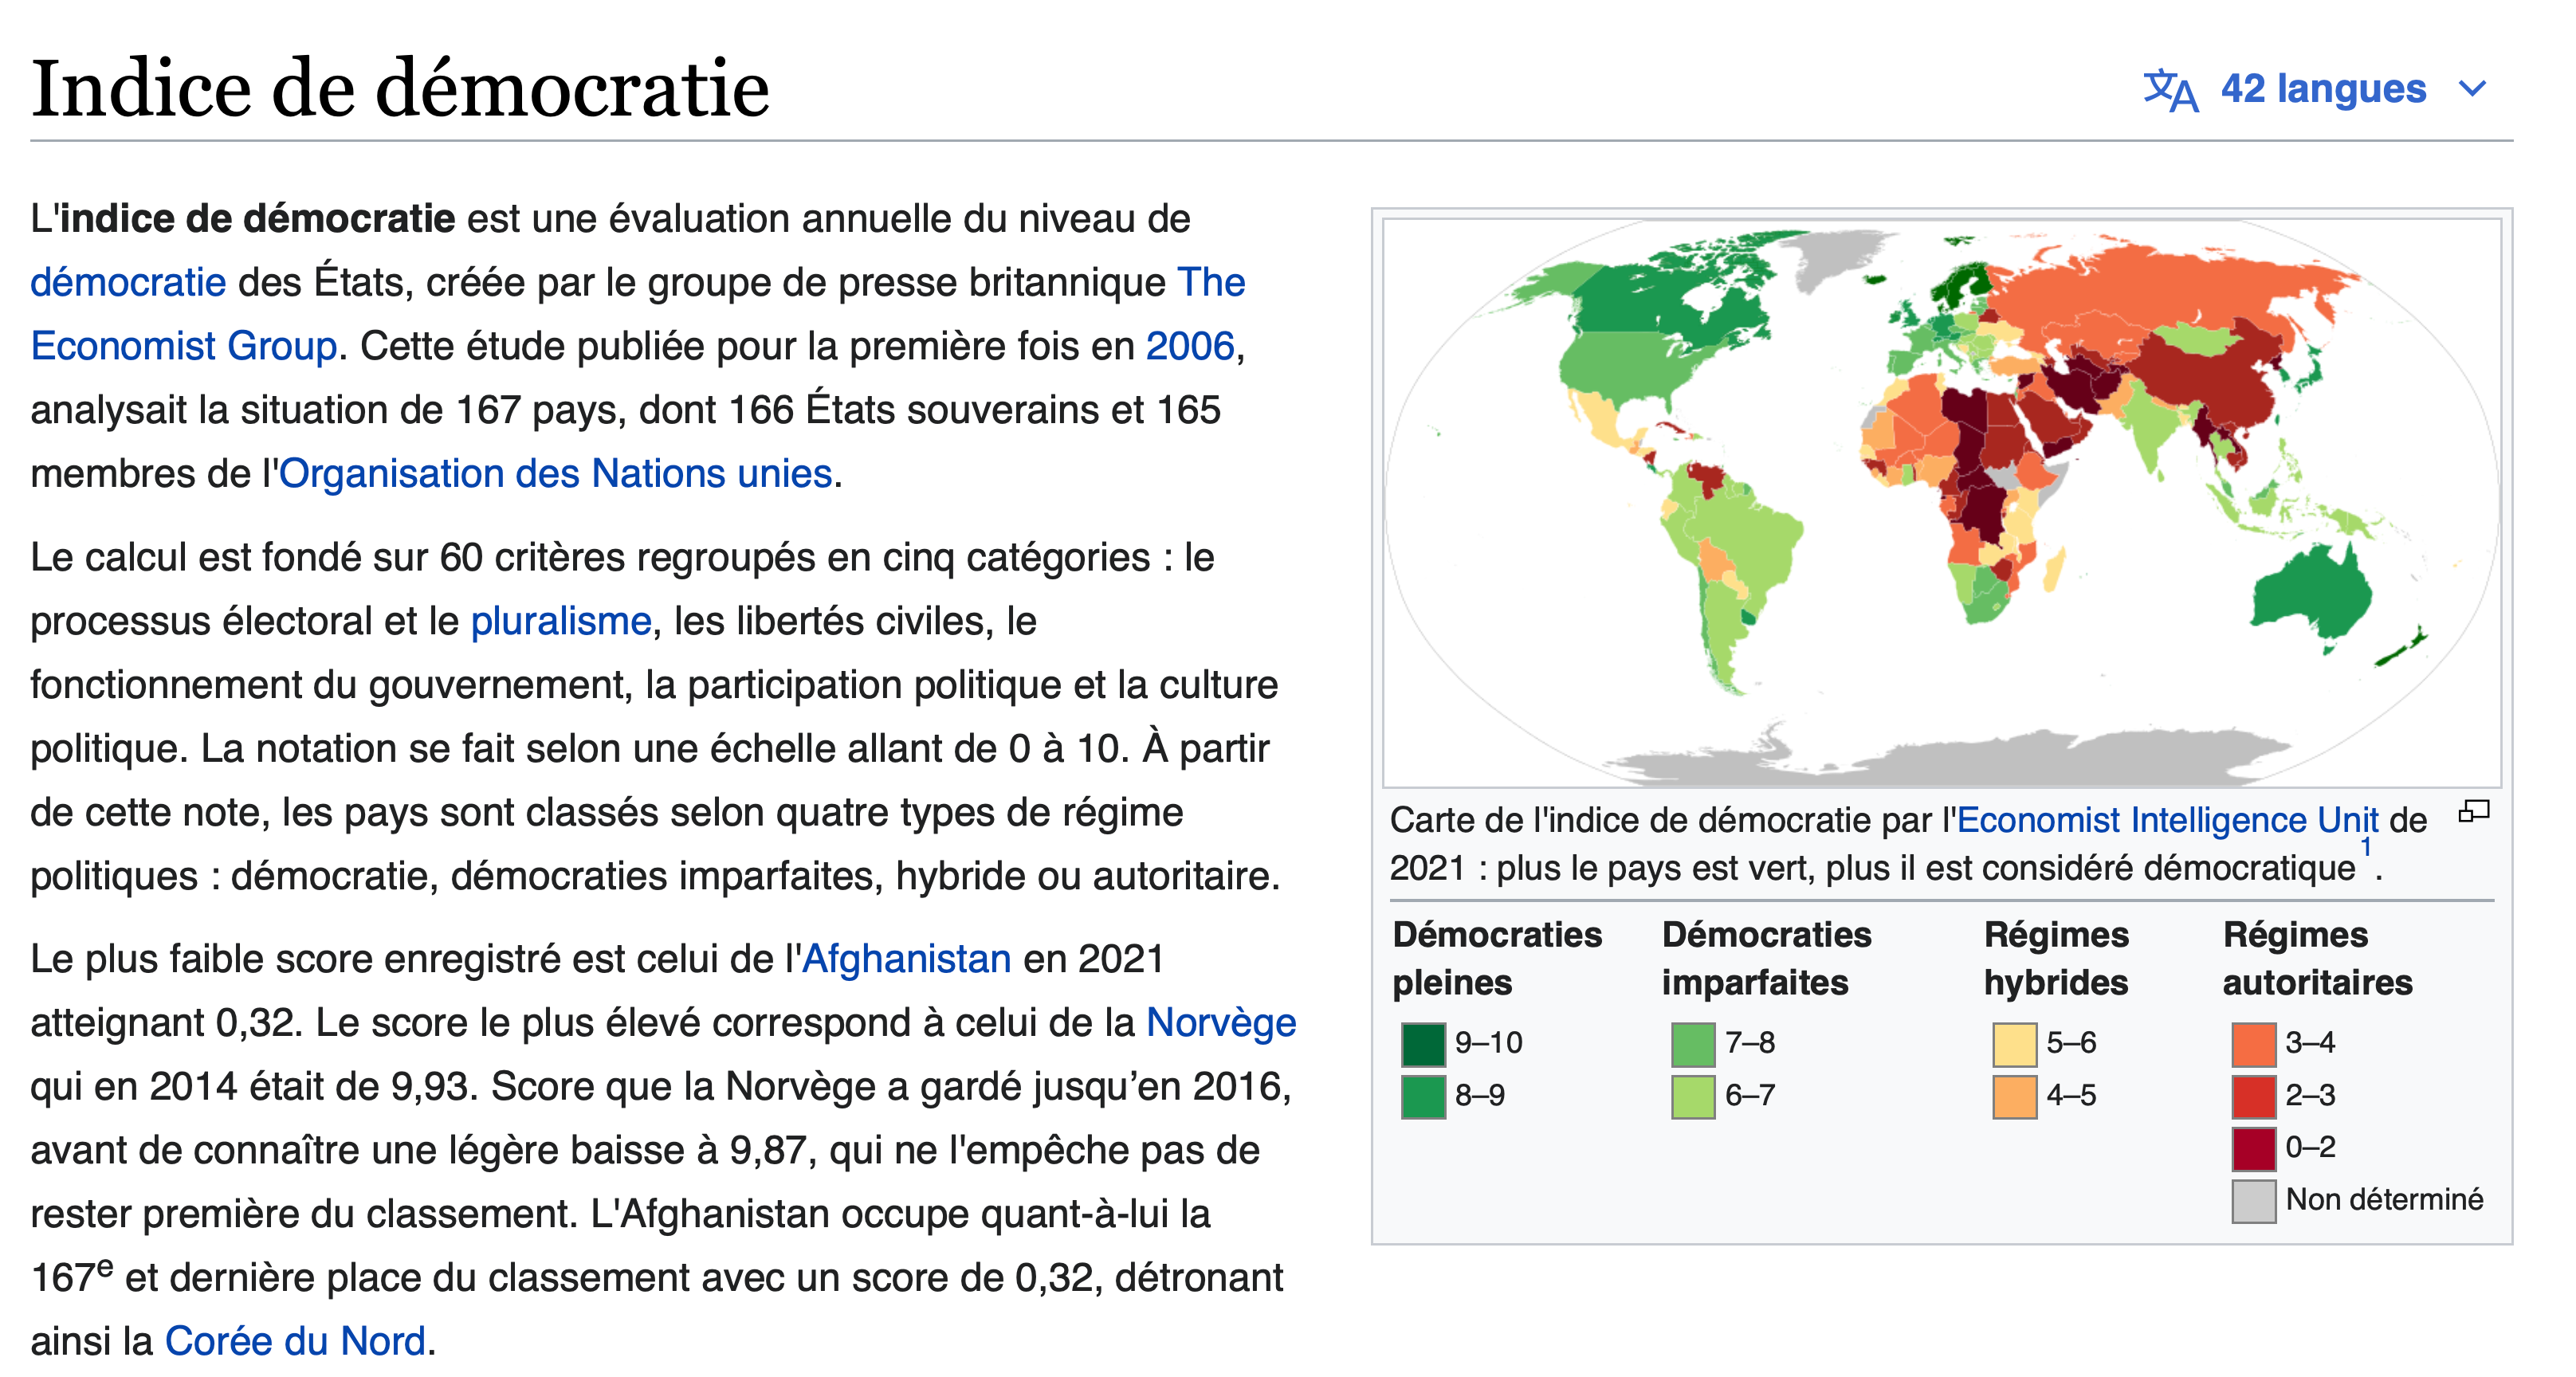Open the democracy index world map thumbnail
Image resolution: width=2576 pixels, height=1377 pixels.
pyautogui.click(x=1941, y=503)
